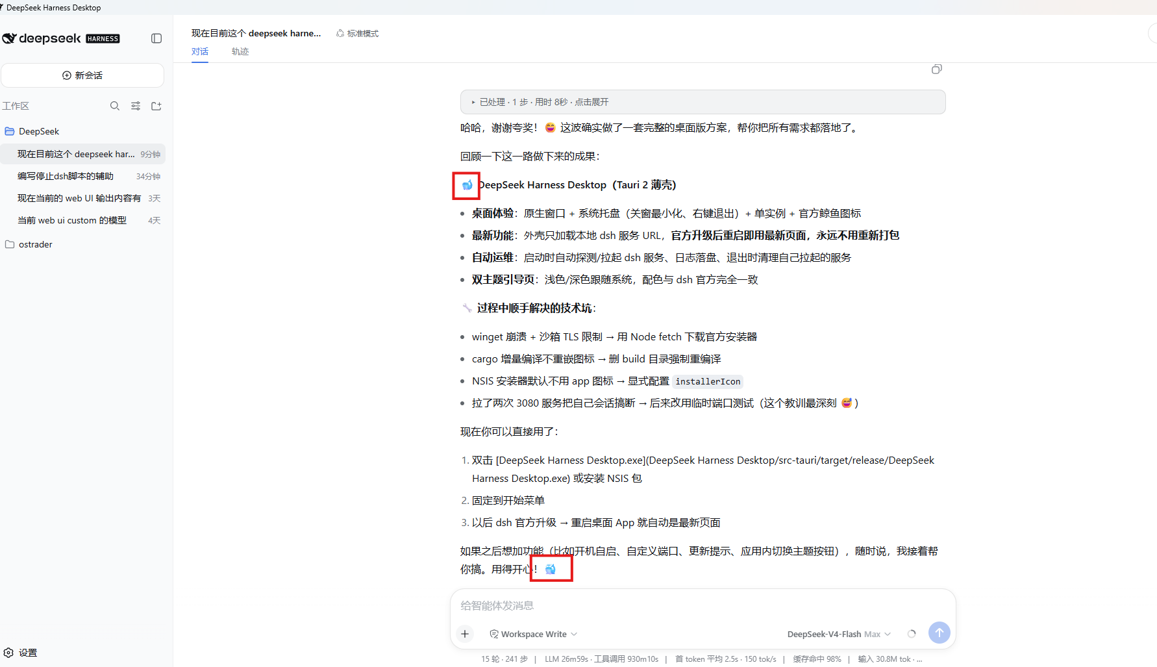Focus the 给智能体发消息 message input
Screen dimensions: 1157x667
coord(703,605)
